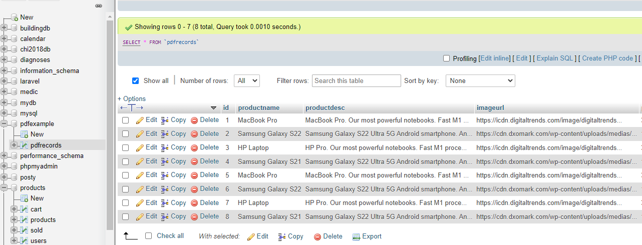
Task: Click the Create PHP code link
Action: [607, 58]
